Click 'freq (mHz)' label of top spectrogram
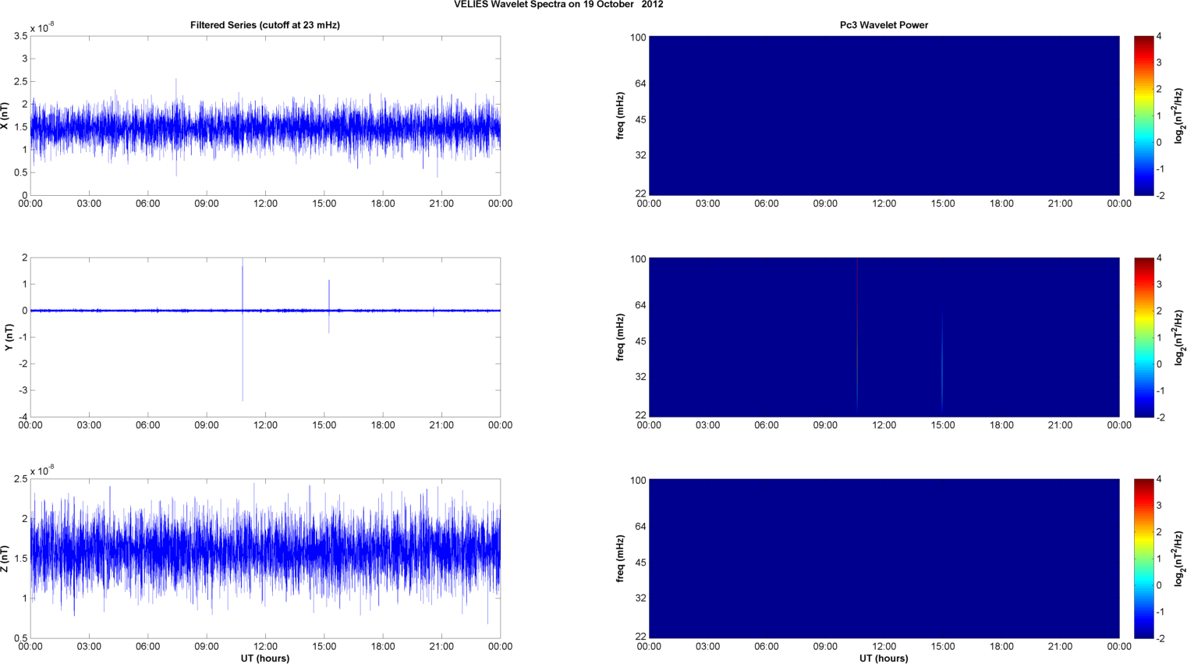 [621, 115]
